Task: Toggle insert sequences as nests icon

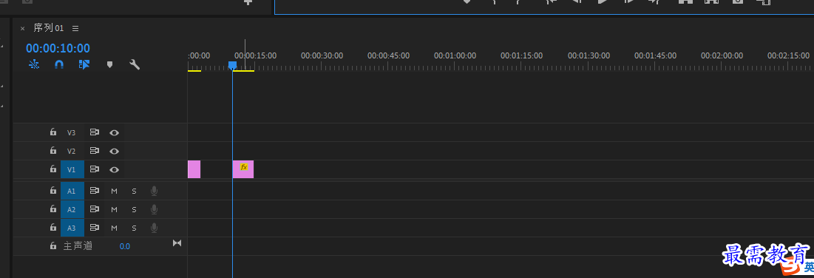Action: click(34, 64)
